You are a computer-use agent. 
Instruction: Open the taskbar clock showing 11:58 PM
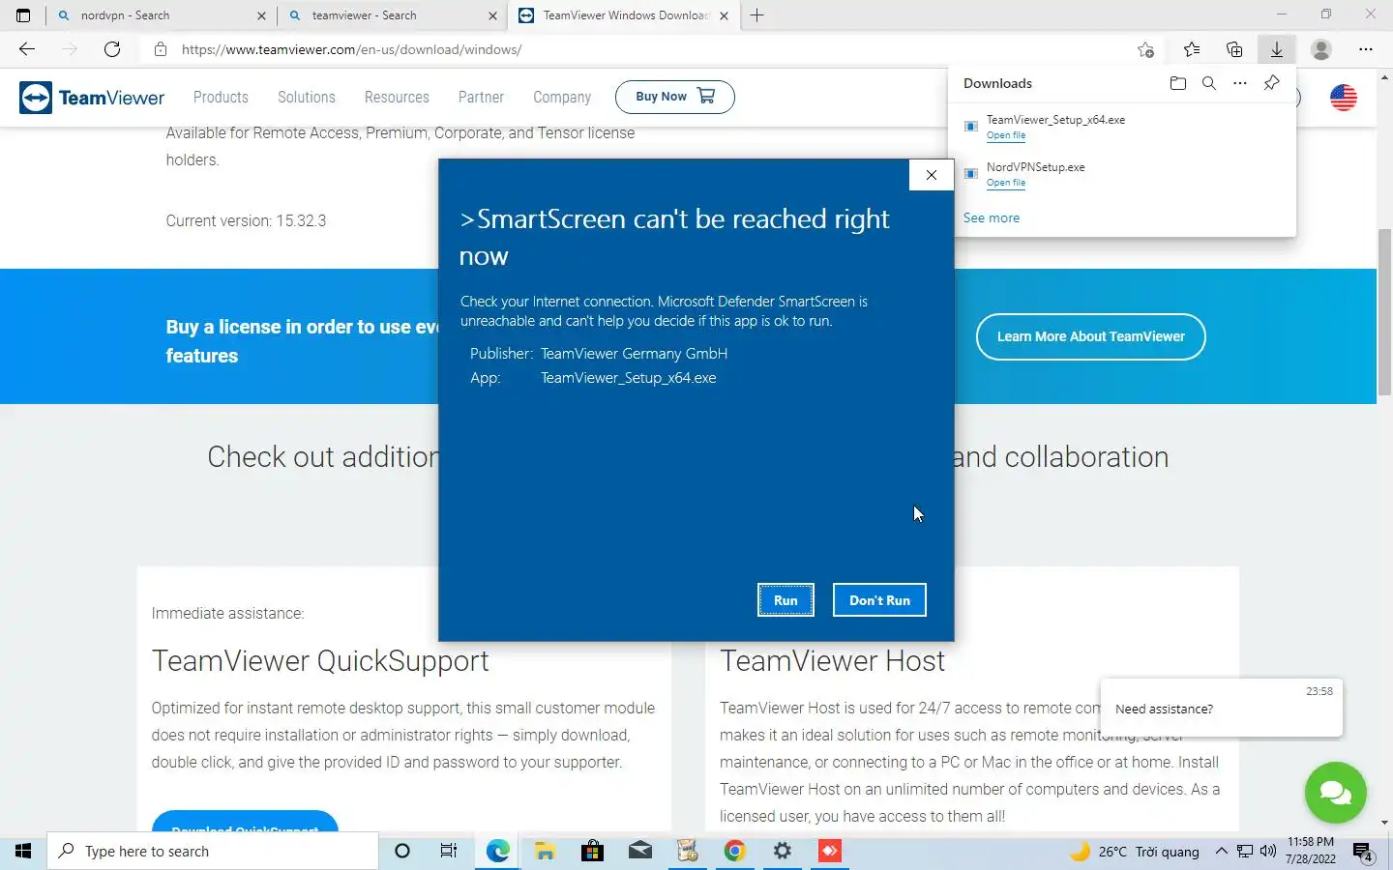point(1311,851)
